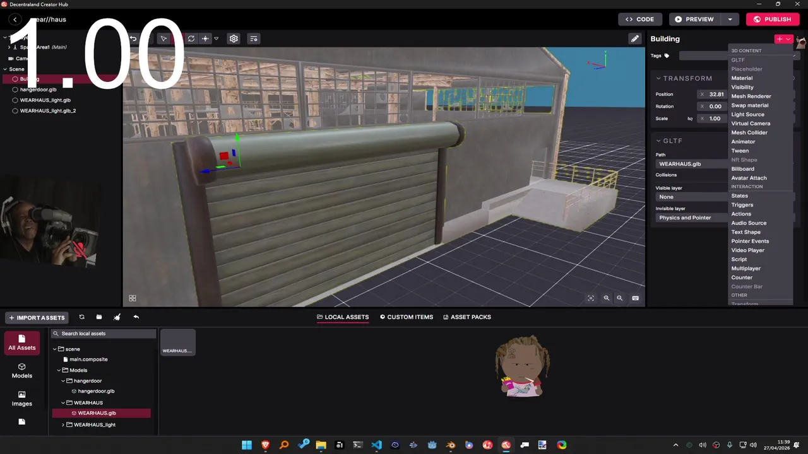808x454 pixels.
Task: Select WEARHAUS_light.glb_2 entity
Action: click(48, 111)
